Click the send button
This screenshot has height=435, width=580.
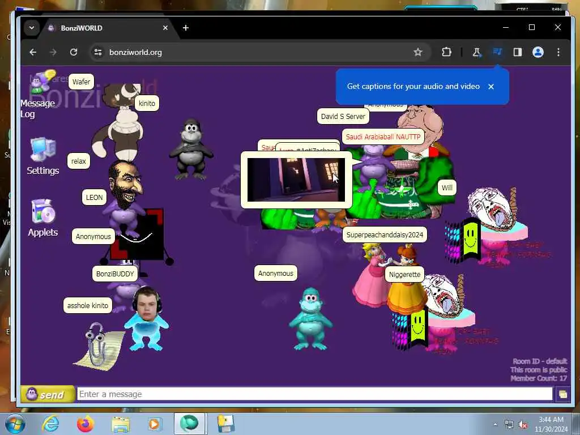(x=48, y=394)
